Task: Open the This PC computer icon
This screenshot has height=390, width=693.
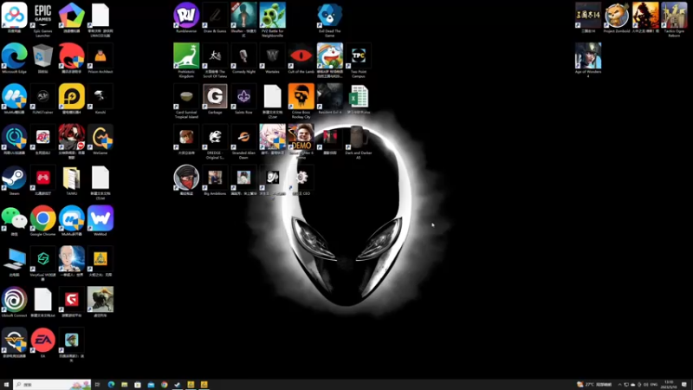Action: (x=14, y=263)
